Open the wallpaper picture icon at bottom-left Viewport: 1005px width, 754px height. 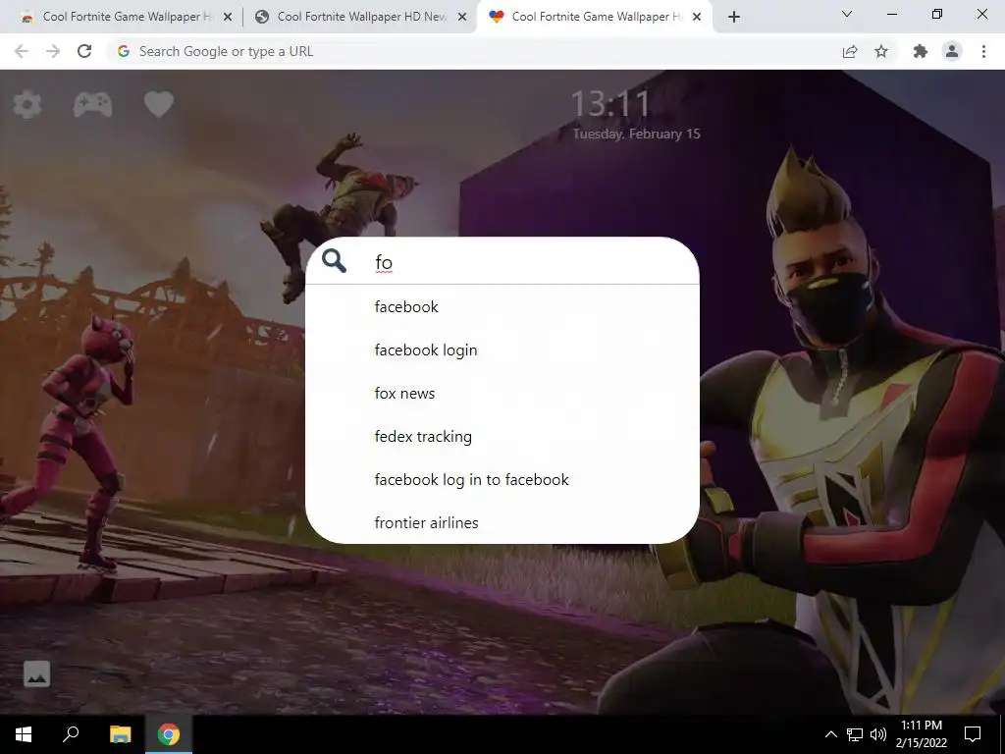[36, 673]
